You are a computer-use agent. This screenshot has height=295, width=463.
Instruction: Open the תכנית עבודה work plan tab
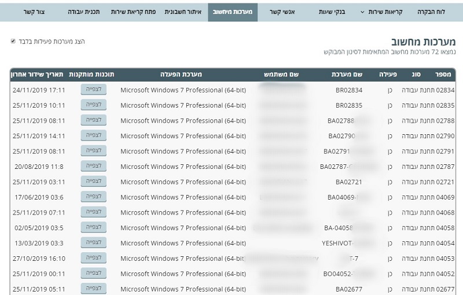tap(83, 12)
